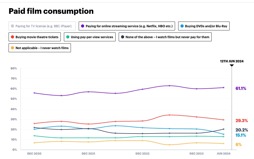254x159 pixels.
Task: Click the grey TV license legend dot
Action: click(x=12, y=26)
